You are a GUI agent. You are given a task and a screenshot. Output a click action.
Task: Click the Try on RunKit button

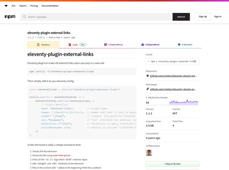point(172,164)
